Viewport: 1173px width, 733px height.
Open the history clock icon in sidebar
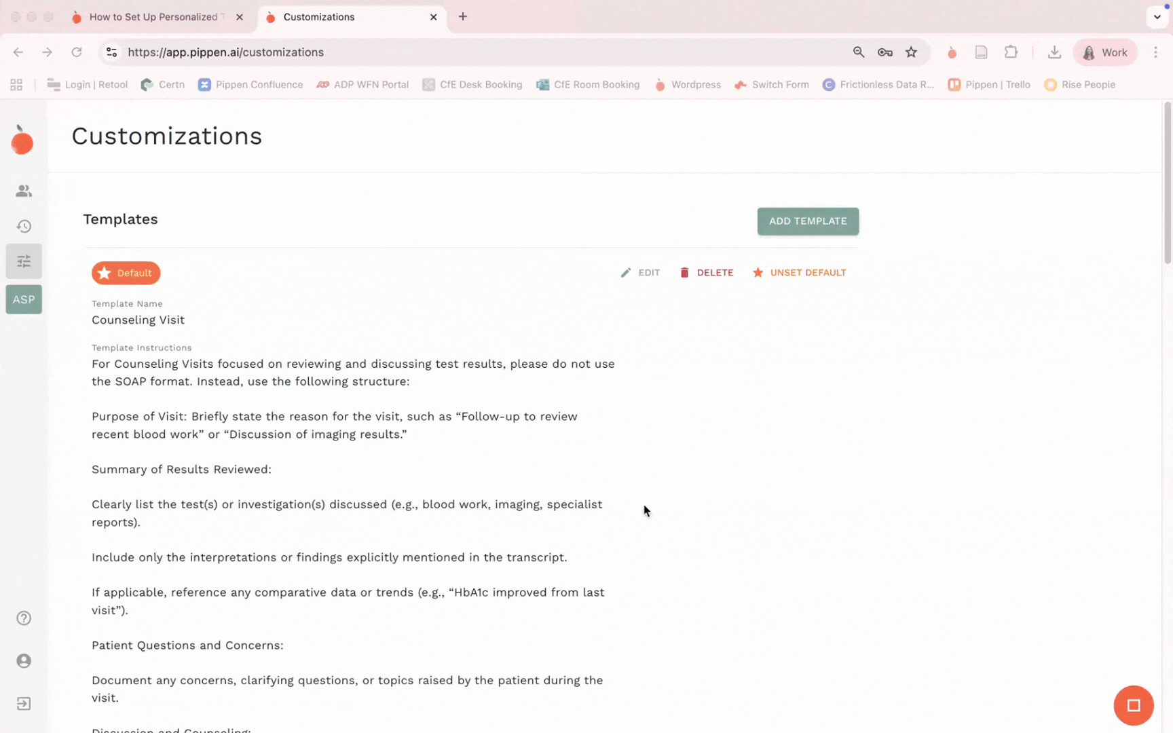(24, 227)
